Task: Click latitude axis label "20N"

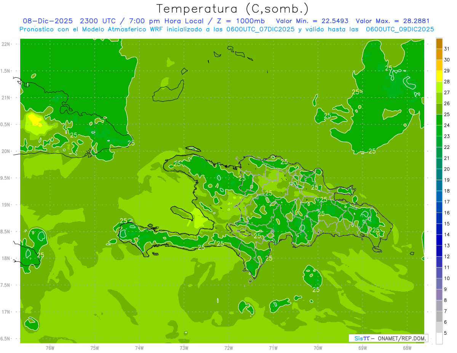Action: tap(6, 151)
